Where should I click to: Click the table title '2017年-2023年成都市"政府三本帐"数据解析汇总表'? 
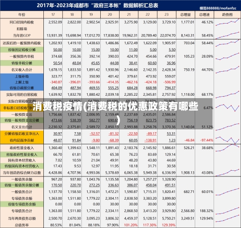click(x=97, y=5)
